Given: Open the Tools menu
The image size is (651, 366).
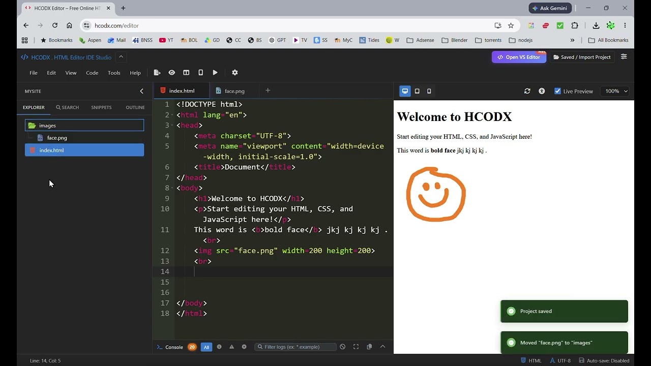Looking at the screenshot, I should pyautogui.click(x=114, y=73).
